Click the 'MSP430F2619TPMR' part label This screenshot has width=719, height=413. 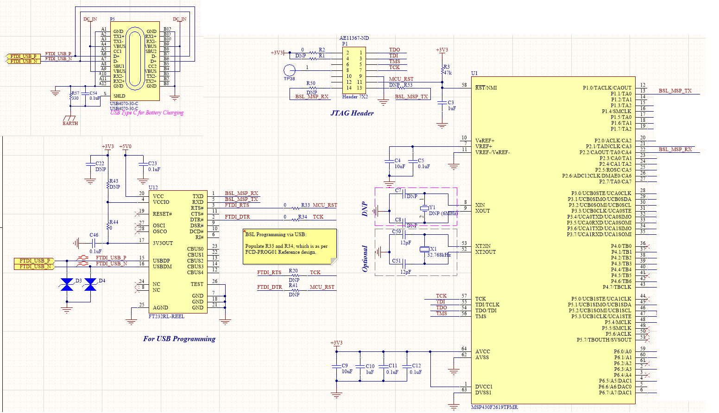(494, 407)
